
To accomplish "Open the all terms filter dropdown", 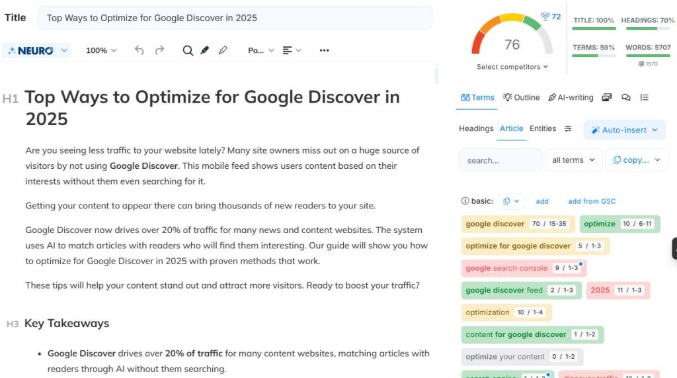I will (573, 160).
